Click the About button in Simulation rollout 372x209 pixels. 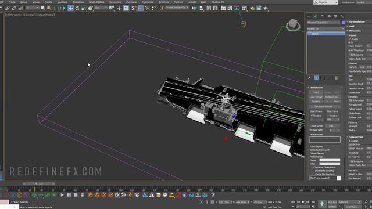pyautogui.click(x=337, y=102)
